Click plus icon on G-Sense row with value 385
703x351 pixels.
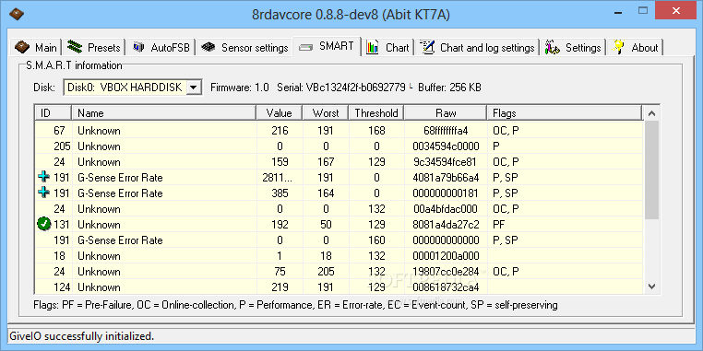tap(43, 193)
